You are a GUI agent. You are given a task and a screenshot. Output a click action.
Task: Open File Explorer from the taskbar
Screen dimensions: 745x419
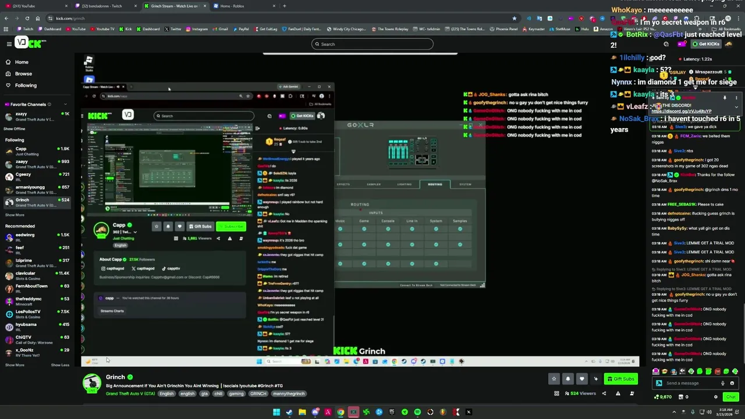[302, 412]
